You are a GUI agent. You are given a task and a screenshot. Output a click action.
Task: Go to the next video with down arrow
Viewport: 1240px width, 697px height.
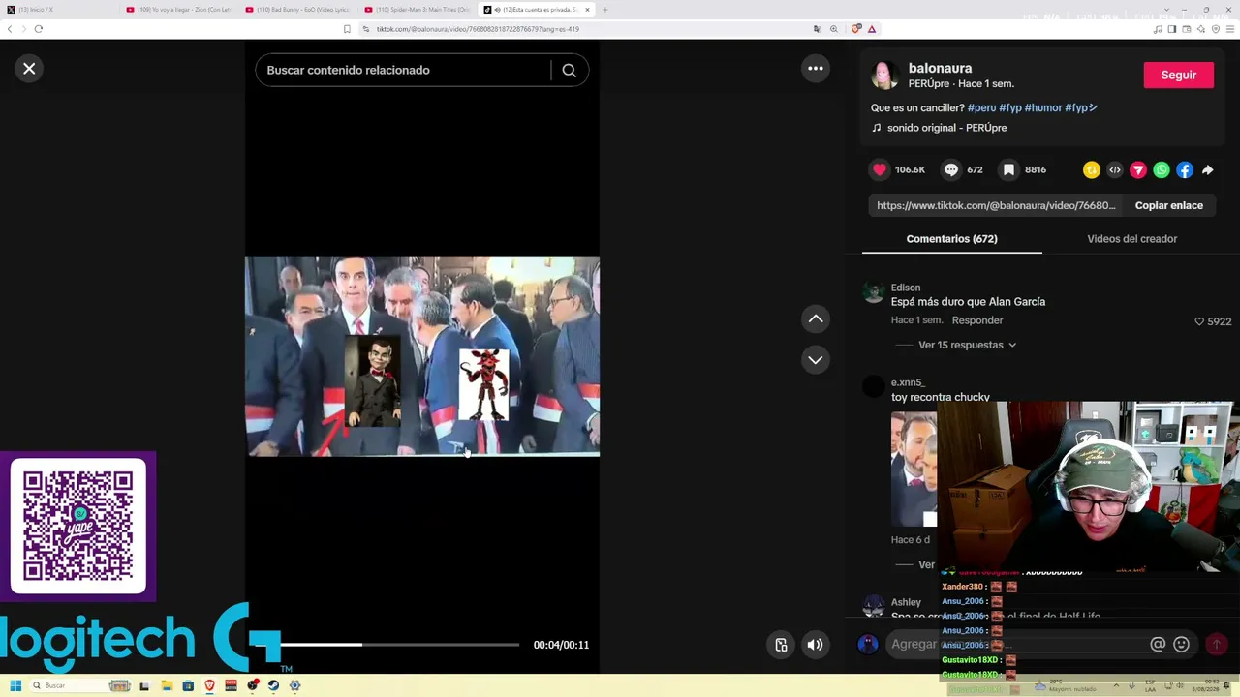(x=816, y=359)
